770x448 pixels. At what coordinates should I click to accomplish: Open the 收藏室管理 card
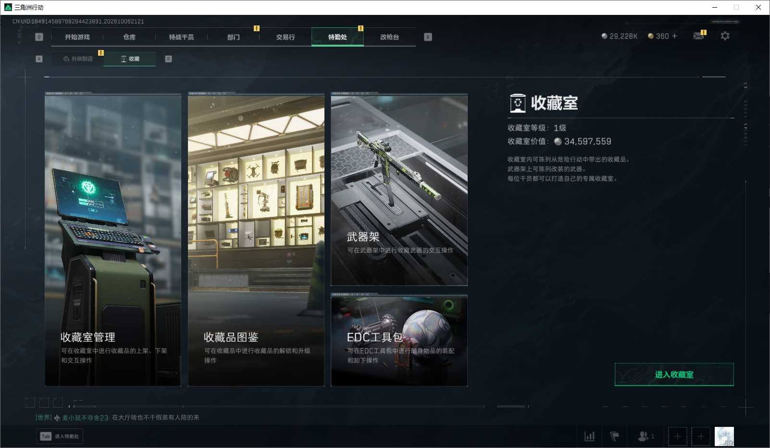(113, 240)
